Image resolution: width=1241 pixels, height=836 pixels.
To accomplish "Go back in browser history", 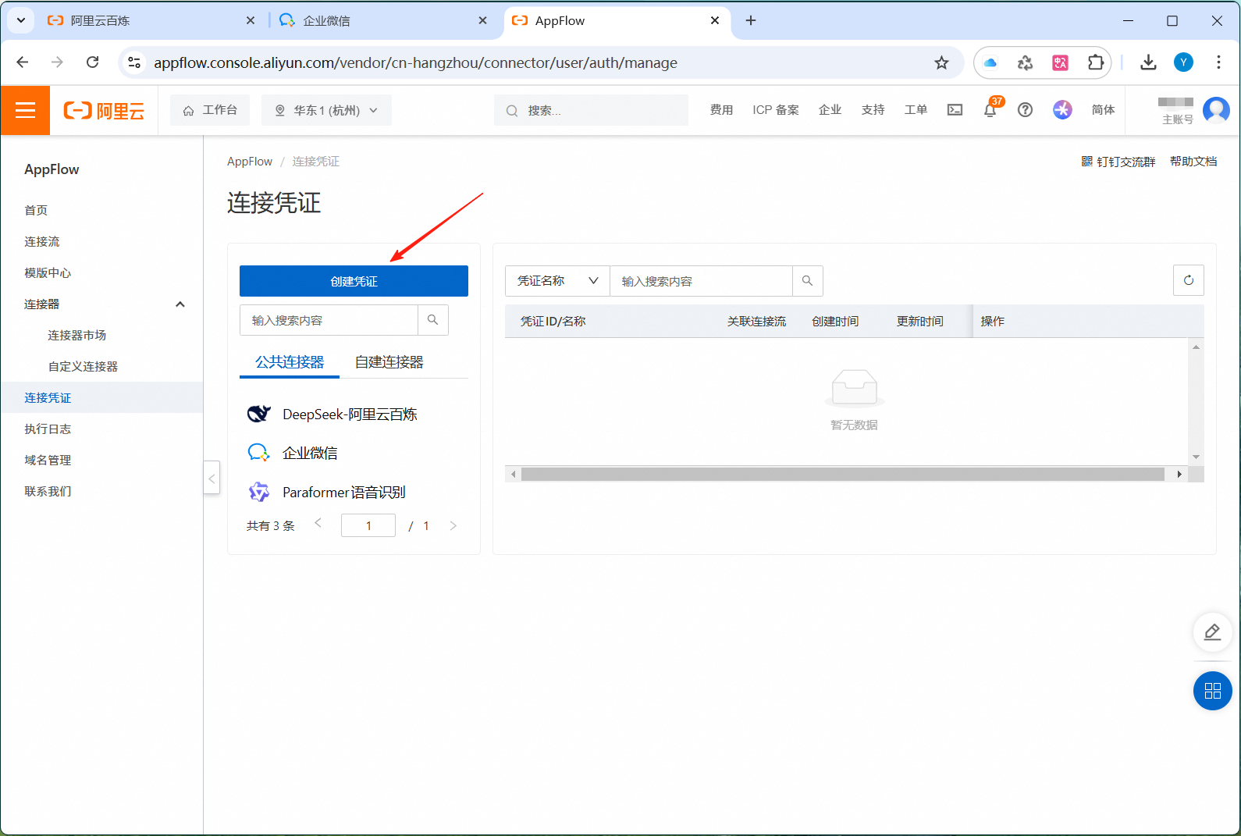I will [x=23, y=62].
